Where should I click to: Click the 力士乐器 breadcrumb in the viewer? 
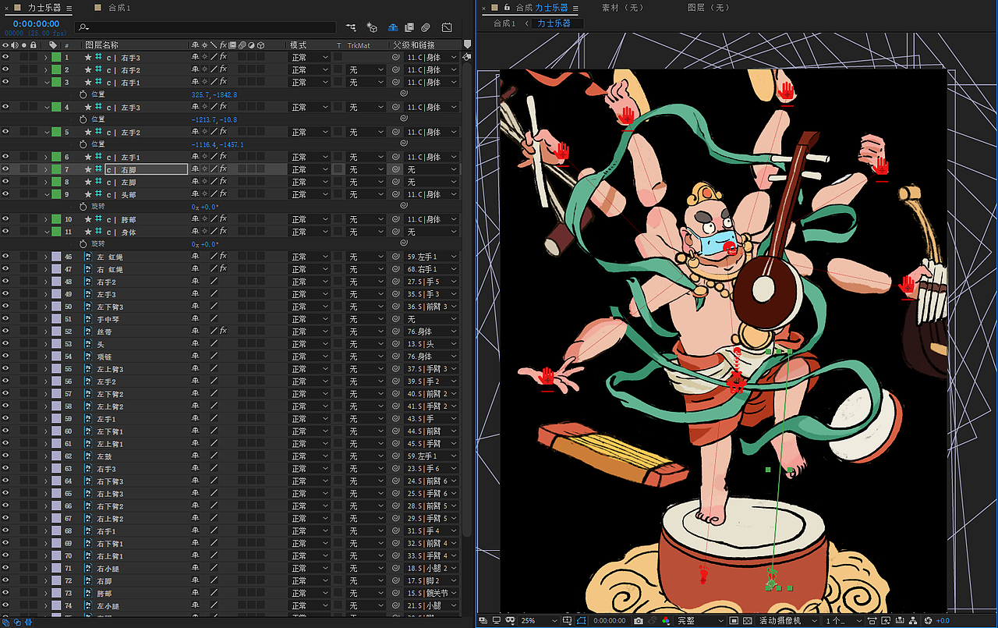553,23
